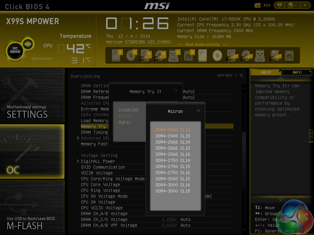Select the network boot device icon

pos(289,55)
